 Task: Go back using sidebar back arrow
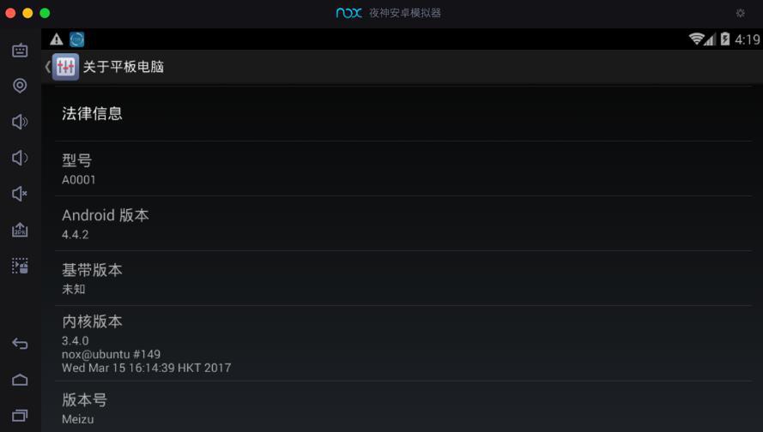click(x=20, y=344)
